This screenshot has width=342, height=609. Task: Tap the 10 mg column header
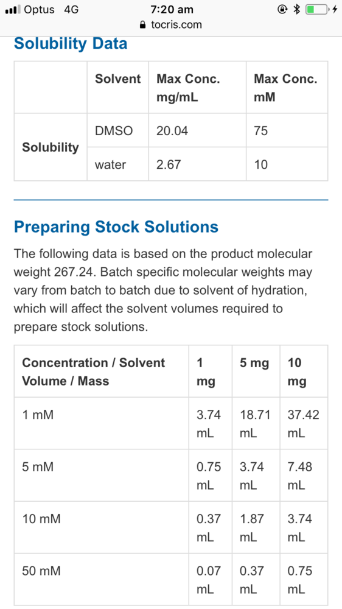304,371
